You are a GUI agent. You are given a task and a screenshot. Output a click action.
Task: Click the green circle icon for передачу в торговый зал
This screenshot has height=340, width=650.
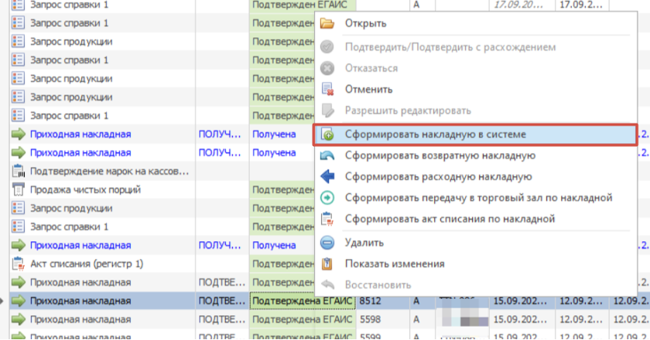[x=327, y=198]
